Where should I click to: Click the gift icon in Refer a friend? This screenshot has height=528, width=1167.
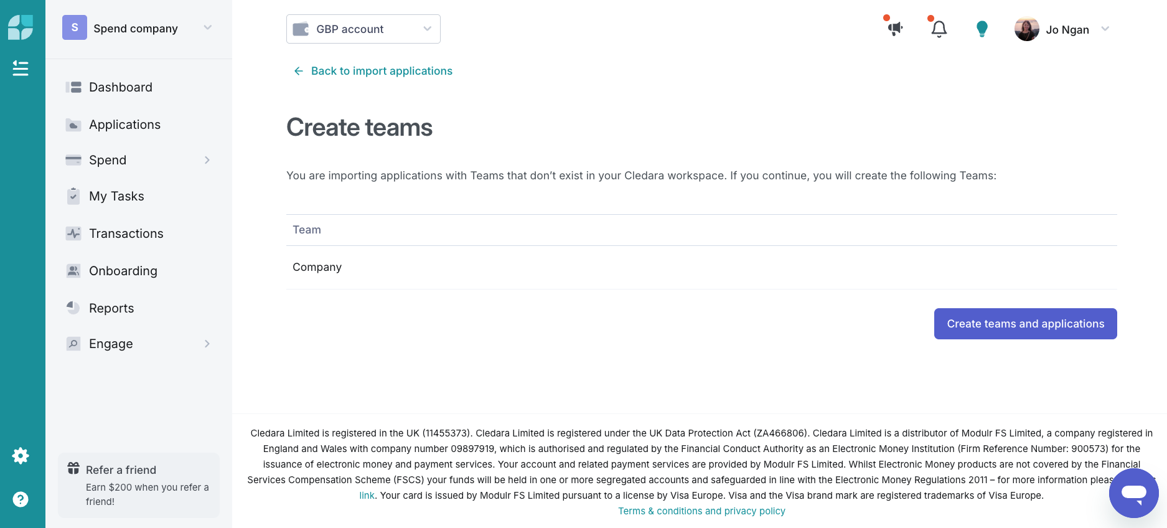pos(73,468)
